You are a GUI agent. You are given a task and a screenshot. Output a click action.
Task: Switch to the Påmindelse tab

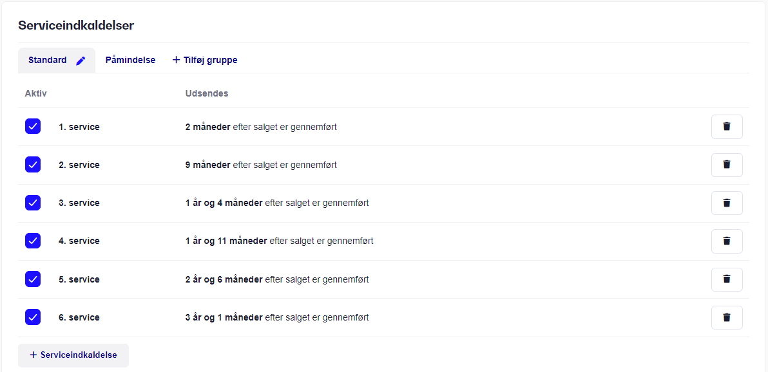(x=130, y=60)
